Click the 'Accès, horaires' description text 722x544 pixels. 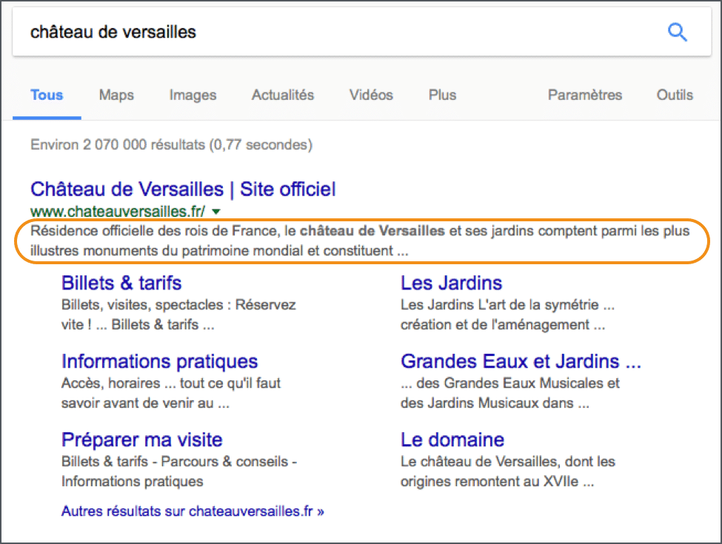coord(171,393)
